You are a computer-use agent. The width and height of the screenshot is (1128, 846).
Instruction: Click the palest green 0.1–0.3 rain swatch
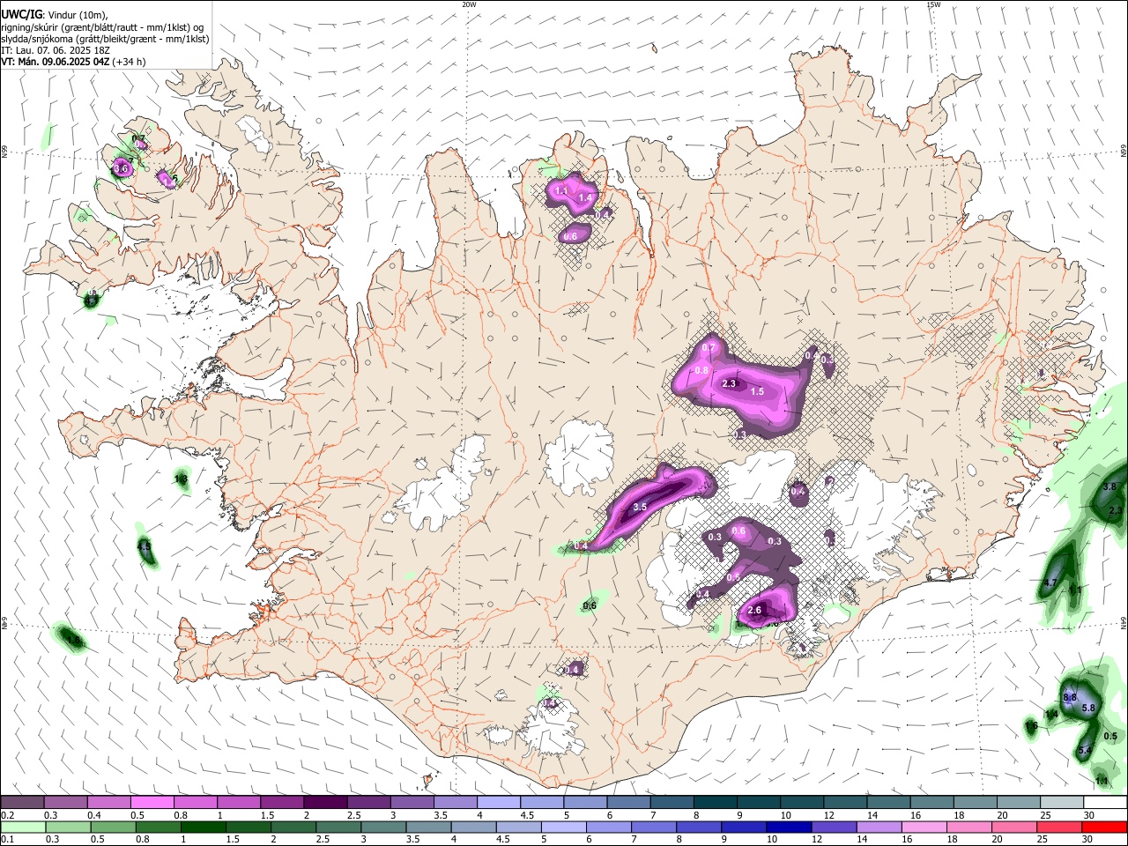(22, 827)
